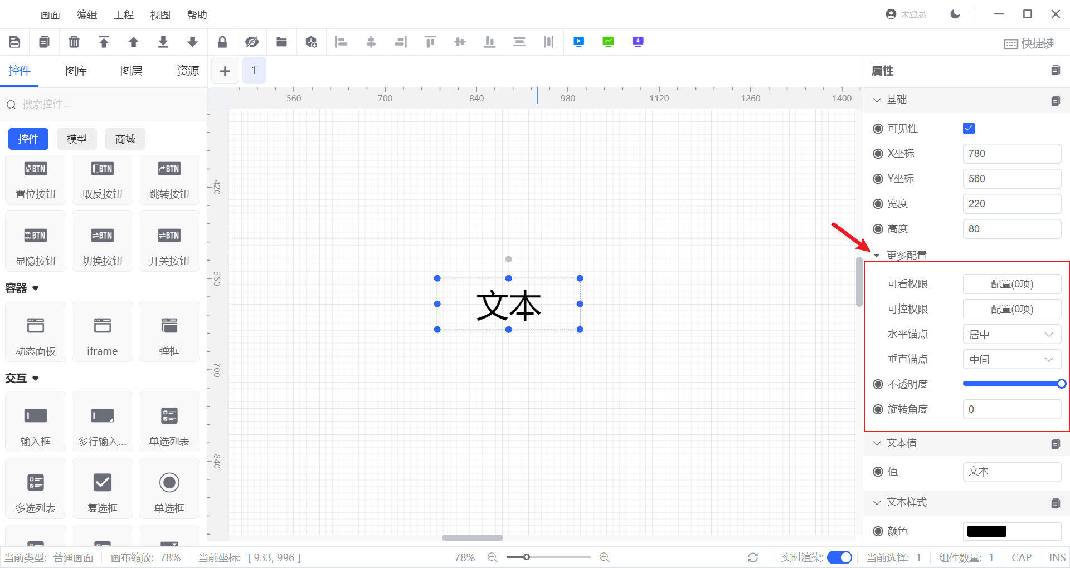Switch to the 图层 tab
Viewport: 1070px width, 568px height.
click(x=132, y=71)
